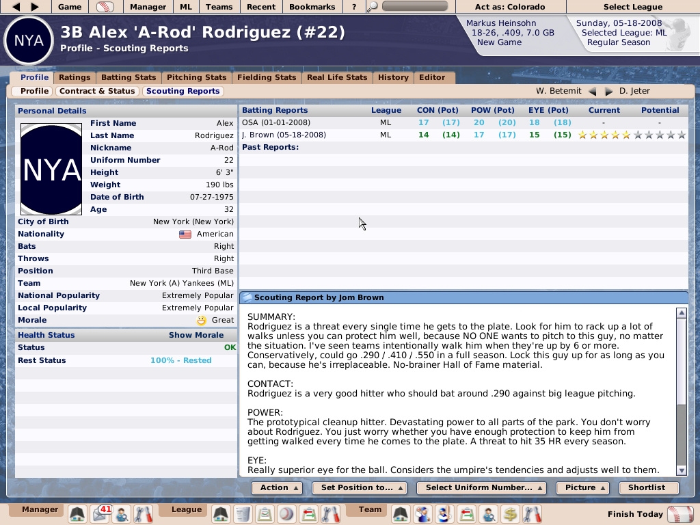The image size is (700, 525).
Task: Open the Picture dropdown menu
Action: coord(582,488)
